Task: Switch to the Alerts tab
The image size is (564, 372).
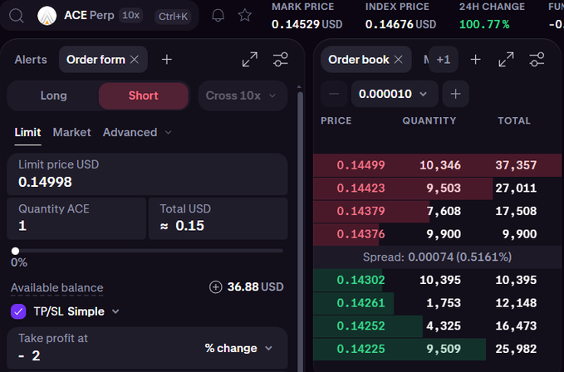Action: pyautogui.click(x=31, y=59)
